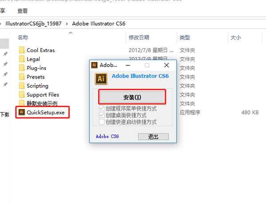Click the top pin icon in navigation pane
Viewport: 266px width, 204px height.
pyautogui.click(x=5, y=54)
